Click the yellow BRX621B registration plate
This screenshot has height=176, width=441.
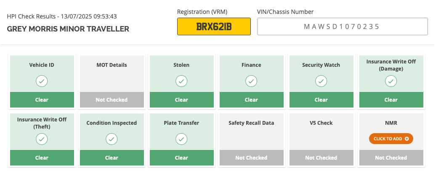(214, 26)
